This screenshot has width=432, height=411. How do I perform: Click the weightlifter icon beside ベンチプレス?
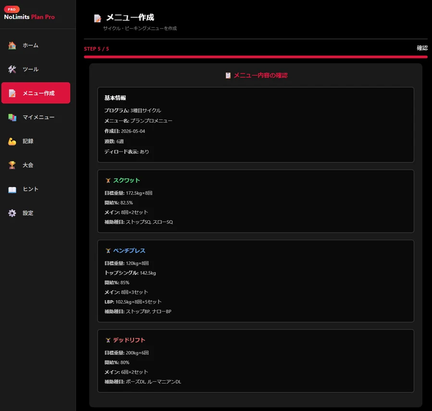[108, 251]
